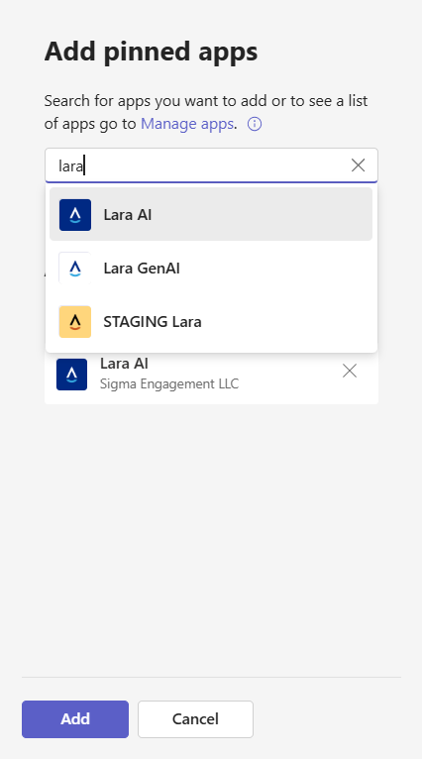Viewport: 422px width, 759px height.
Task: Click the yellow STAGING Lara icon
Action: click(x=75, y=321)
